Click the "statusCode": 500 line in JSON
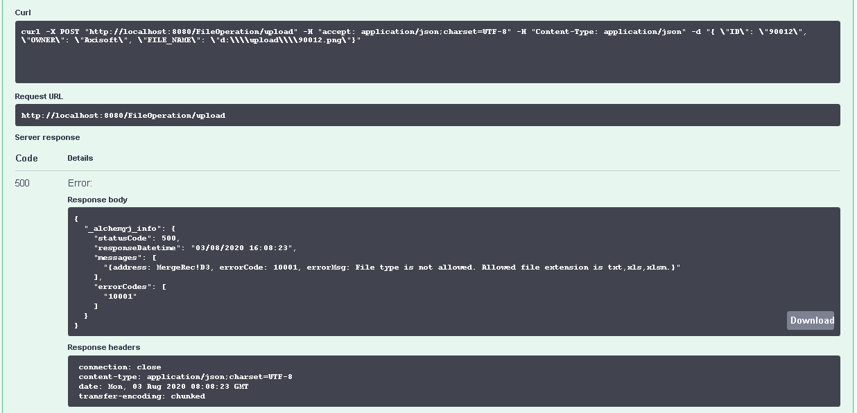 coord(137,238)
